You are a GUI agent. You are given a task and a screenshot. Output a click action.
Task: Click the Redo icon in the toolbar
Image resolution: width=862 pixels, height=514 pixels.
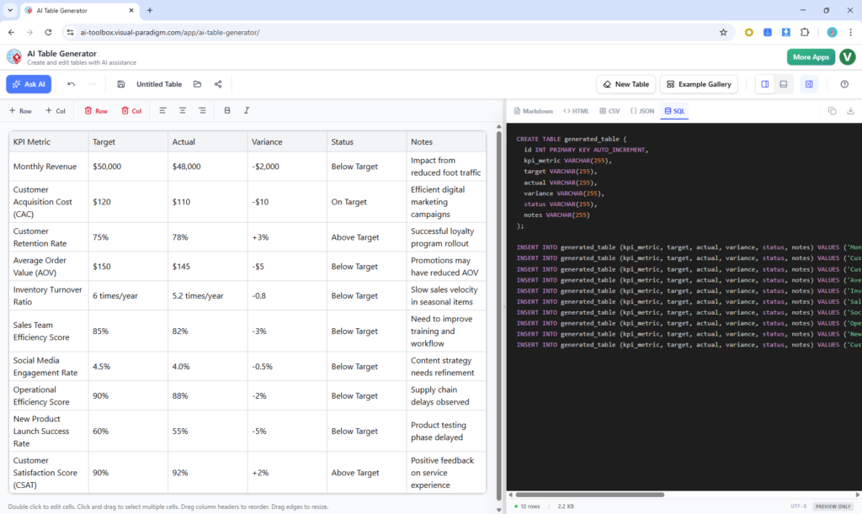91,84
